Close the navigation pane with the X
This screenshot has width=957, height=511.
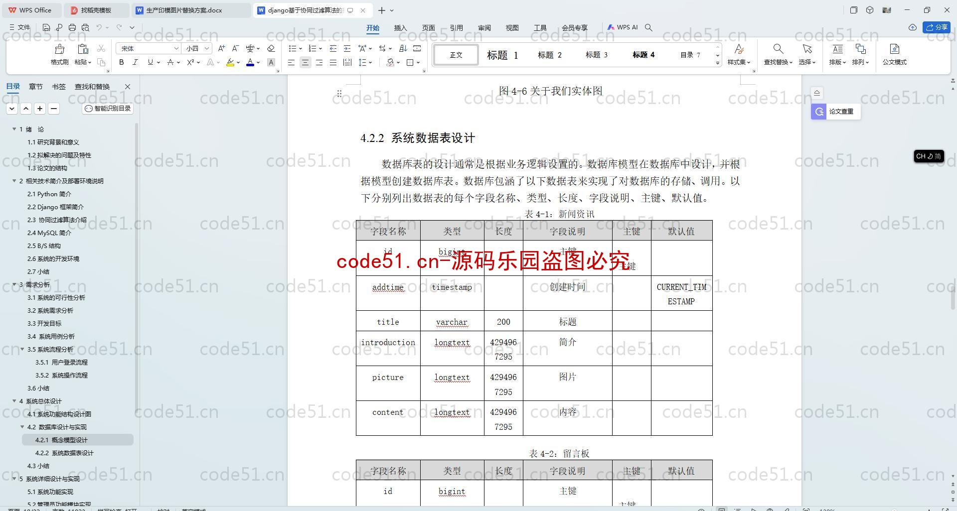(x=128, y=87)
